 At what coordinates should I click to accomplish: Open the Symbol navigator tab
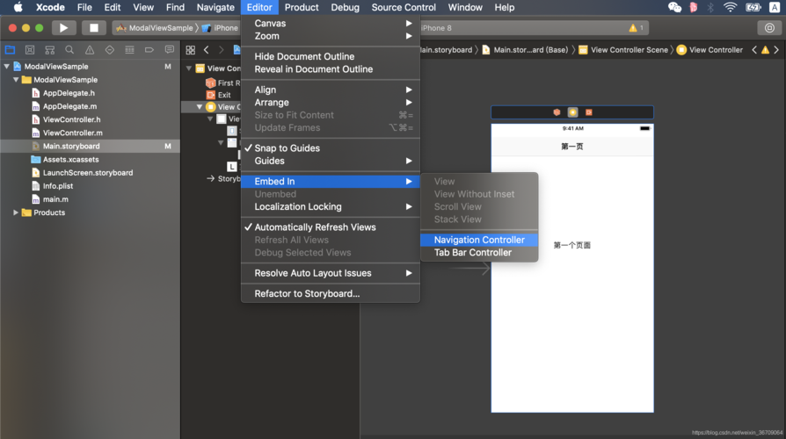[49, 49]
